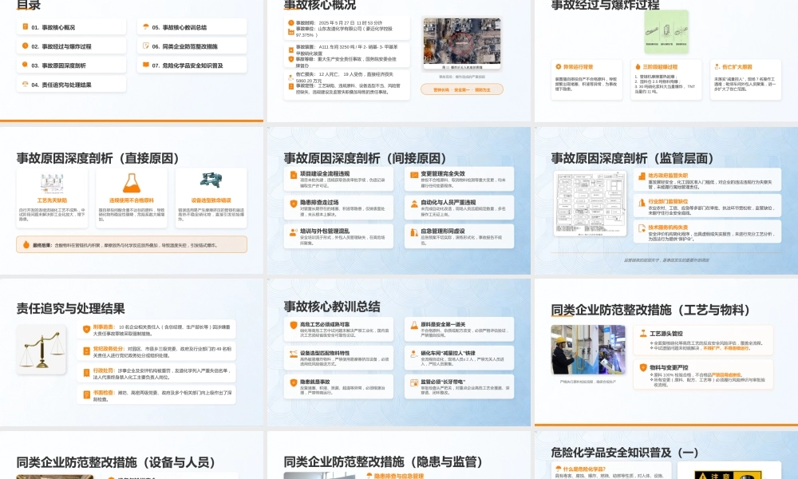Click the shield icon beside 高危工艺必须成熟可靠
This screenshot has width=798, height=479.
[293, 325]
